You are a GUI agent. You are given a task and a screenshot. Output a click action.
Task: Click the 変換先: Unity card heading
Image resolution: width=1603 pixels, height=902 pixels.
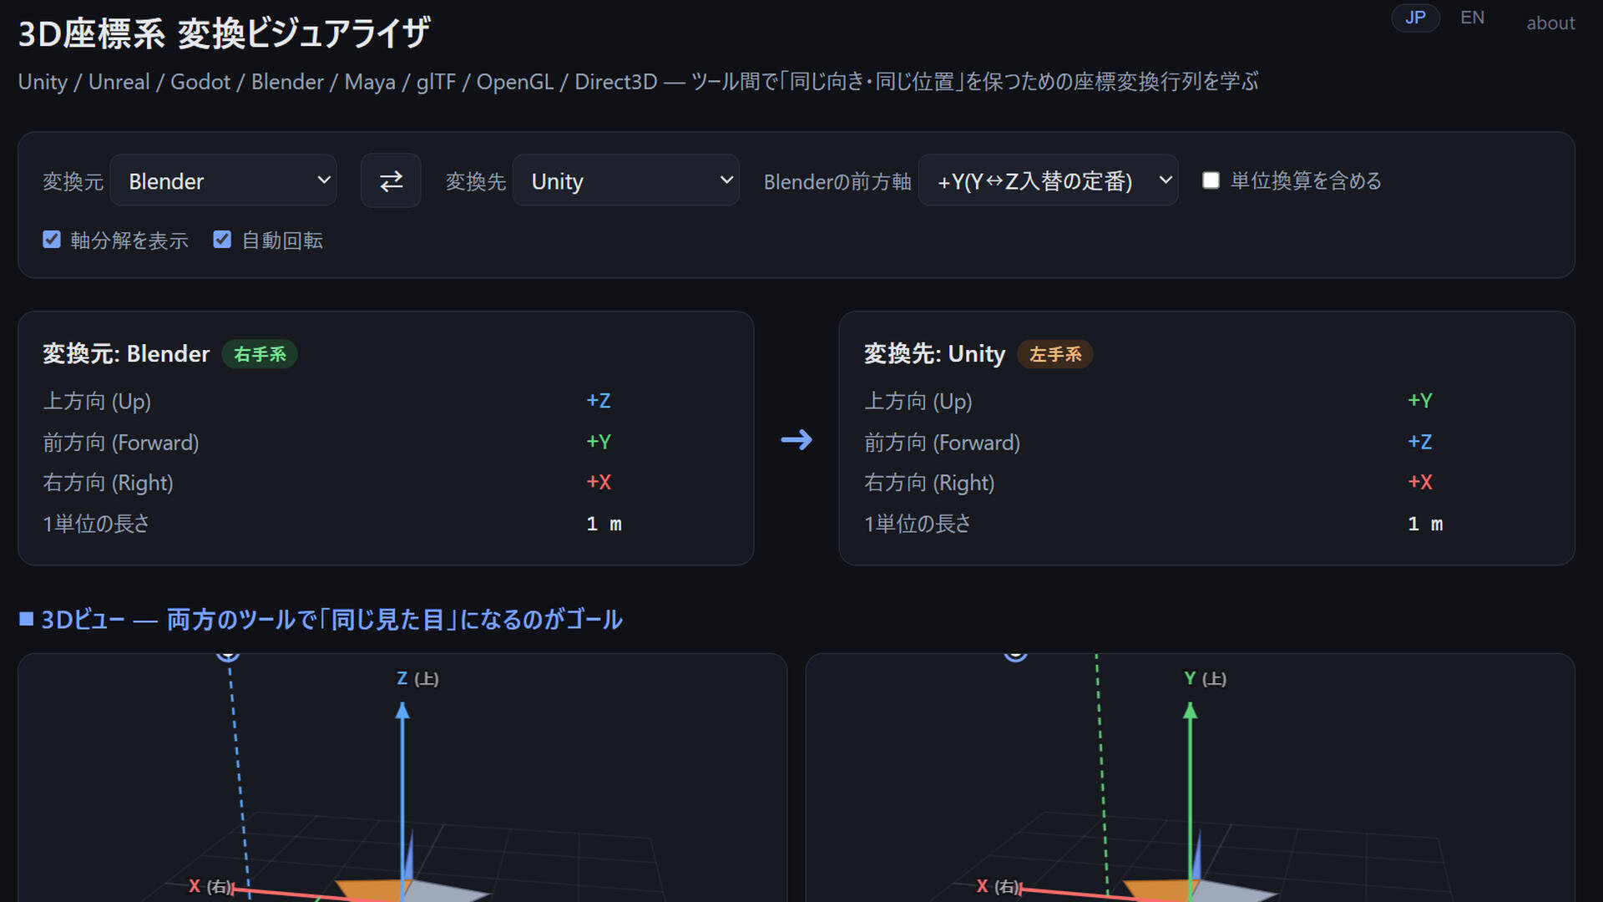coord(934,354)
